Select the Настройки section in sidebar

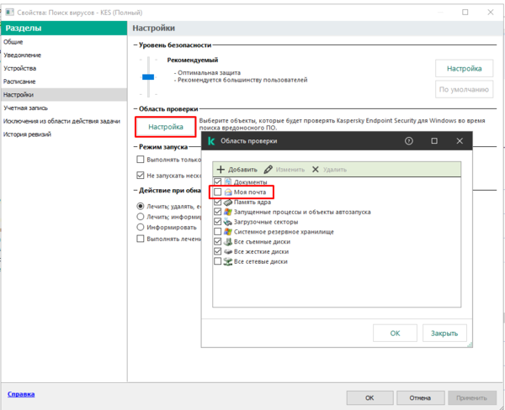[64, 95]
